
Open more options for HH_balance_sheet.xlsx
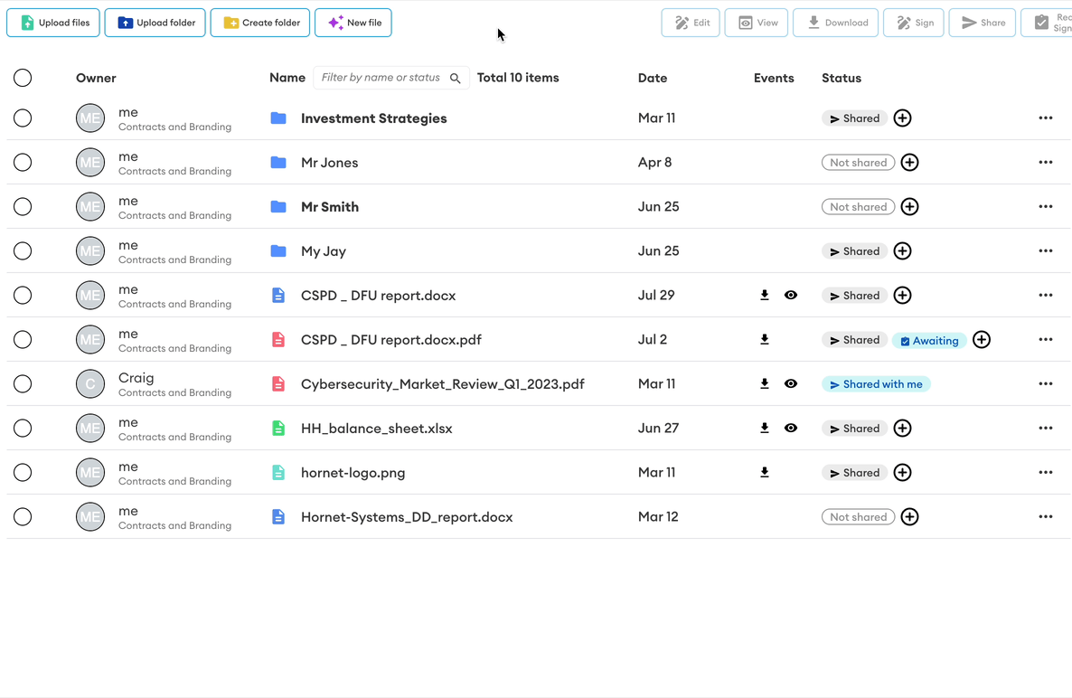tap(1046, 428)
